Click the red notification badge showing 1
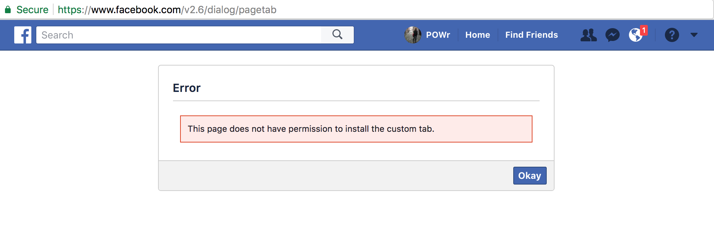 tap(644, 30)
